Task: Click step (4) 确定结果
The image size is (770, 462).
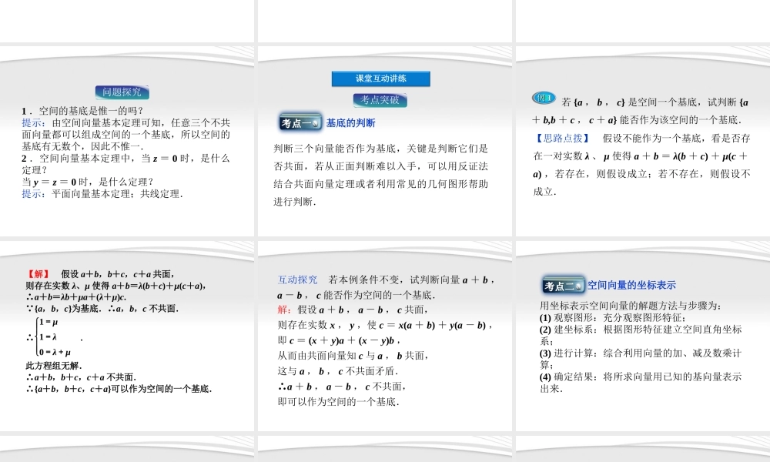Action: 641,383
